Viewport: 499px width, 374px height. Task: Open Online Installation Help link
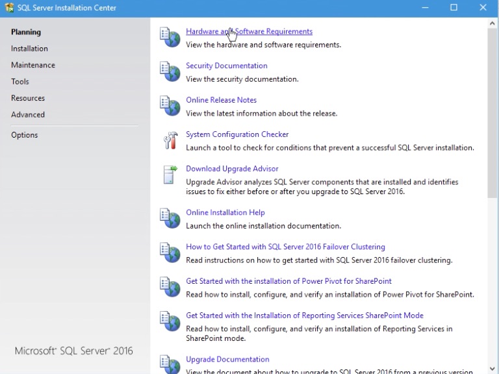225,212
